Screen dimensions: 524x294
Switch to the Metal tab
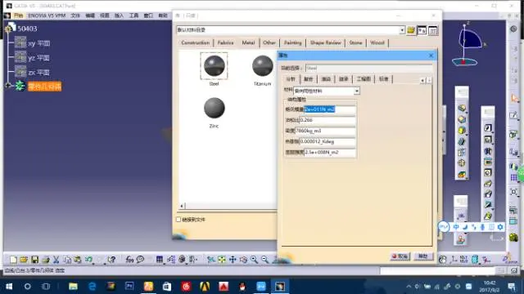[248, 42]
